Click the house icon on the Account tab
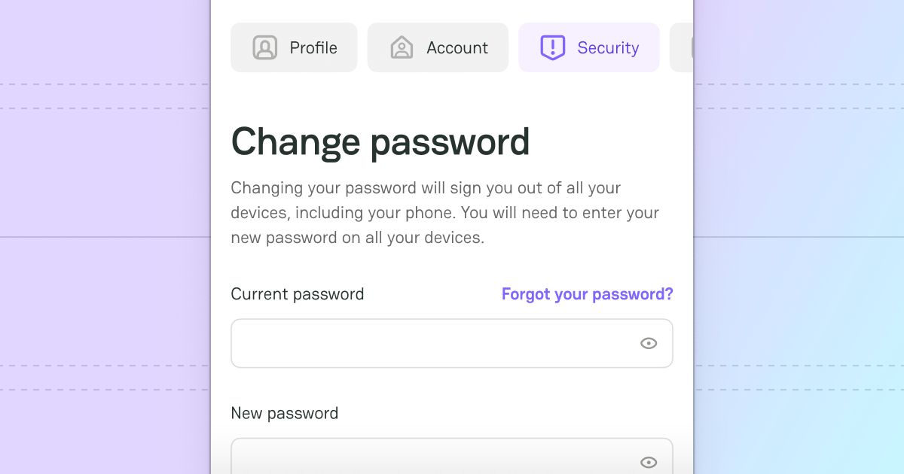This screenshot has height=474, width=904. pyautogui.click(x=402, y=47)
